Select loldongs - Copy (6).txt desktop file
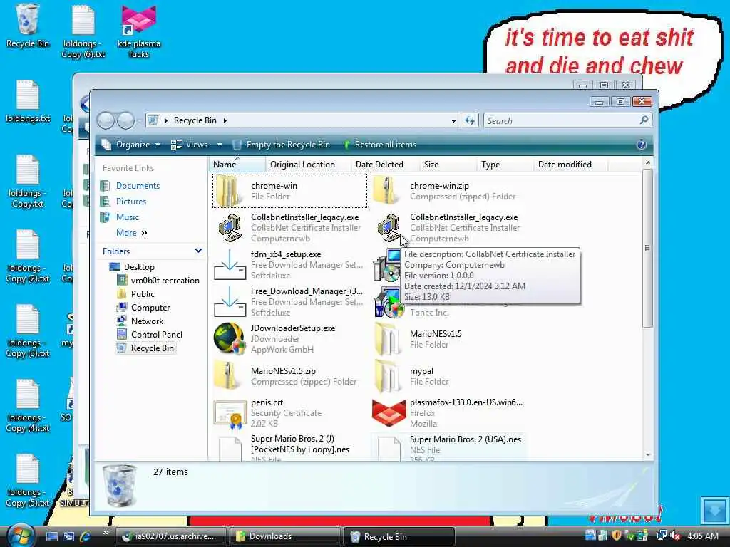730x547 pixels. (83, 31)
